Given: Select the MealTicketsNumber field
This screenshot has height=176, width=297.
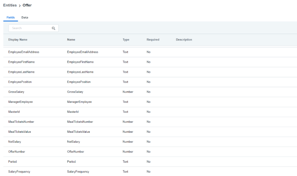Looking at the screenshot, I should 150,122.
